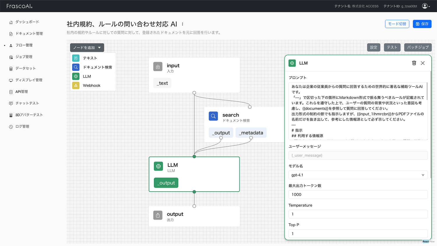Image resolution: width=437 pixels, height=246 pixels.
Task: Delete the LLM node via trash icon
Action: tap(414, 63)
